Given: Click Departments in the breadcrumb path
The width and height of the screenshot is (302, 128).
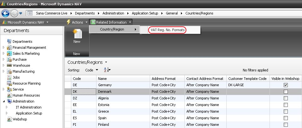Looking at the screenshot, I should [85, 13].
